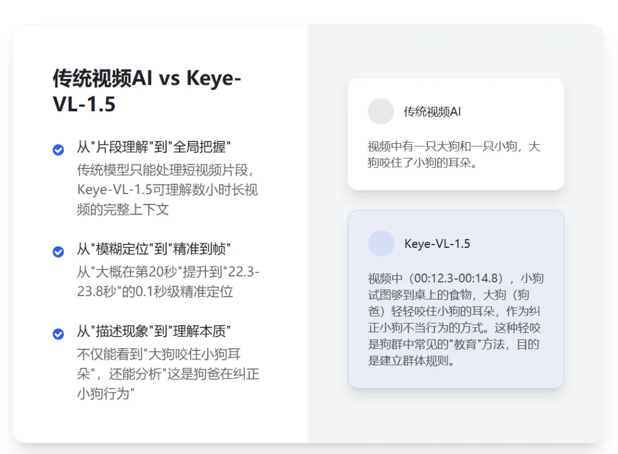Click the Keye-VL-1.5 response with timestamp 00:12.3-00:14.8

[x=455, y=319]
